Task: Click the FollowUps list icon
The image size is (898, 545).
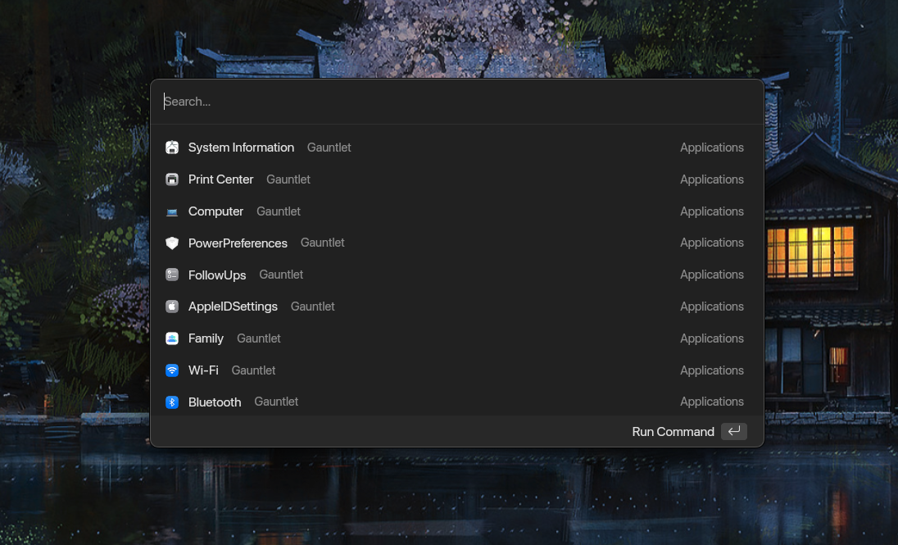Action: [x=172, y=275]
